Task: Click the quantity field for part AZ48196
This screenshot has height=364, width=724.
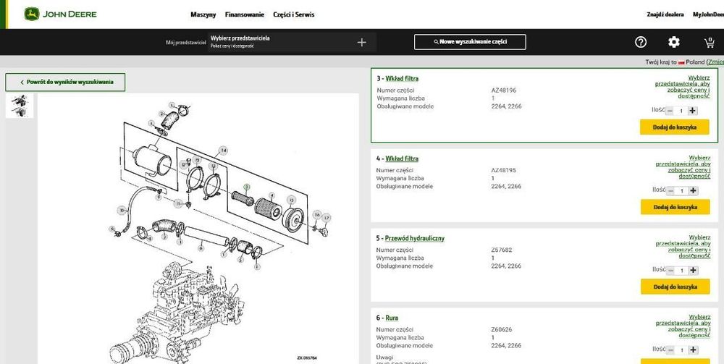Action: [x=681, y=111]
